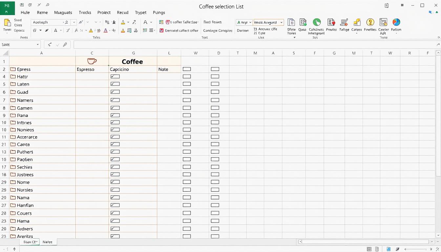Click the sheet navigation up arrow at bottom left
441x252 pixels.
click(14, 249)
